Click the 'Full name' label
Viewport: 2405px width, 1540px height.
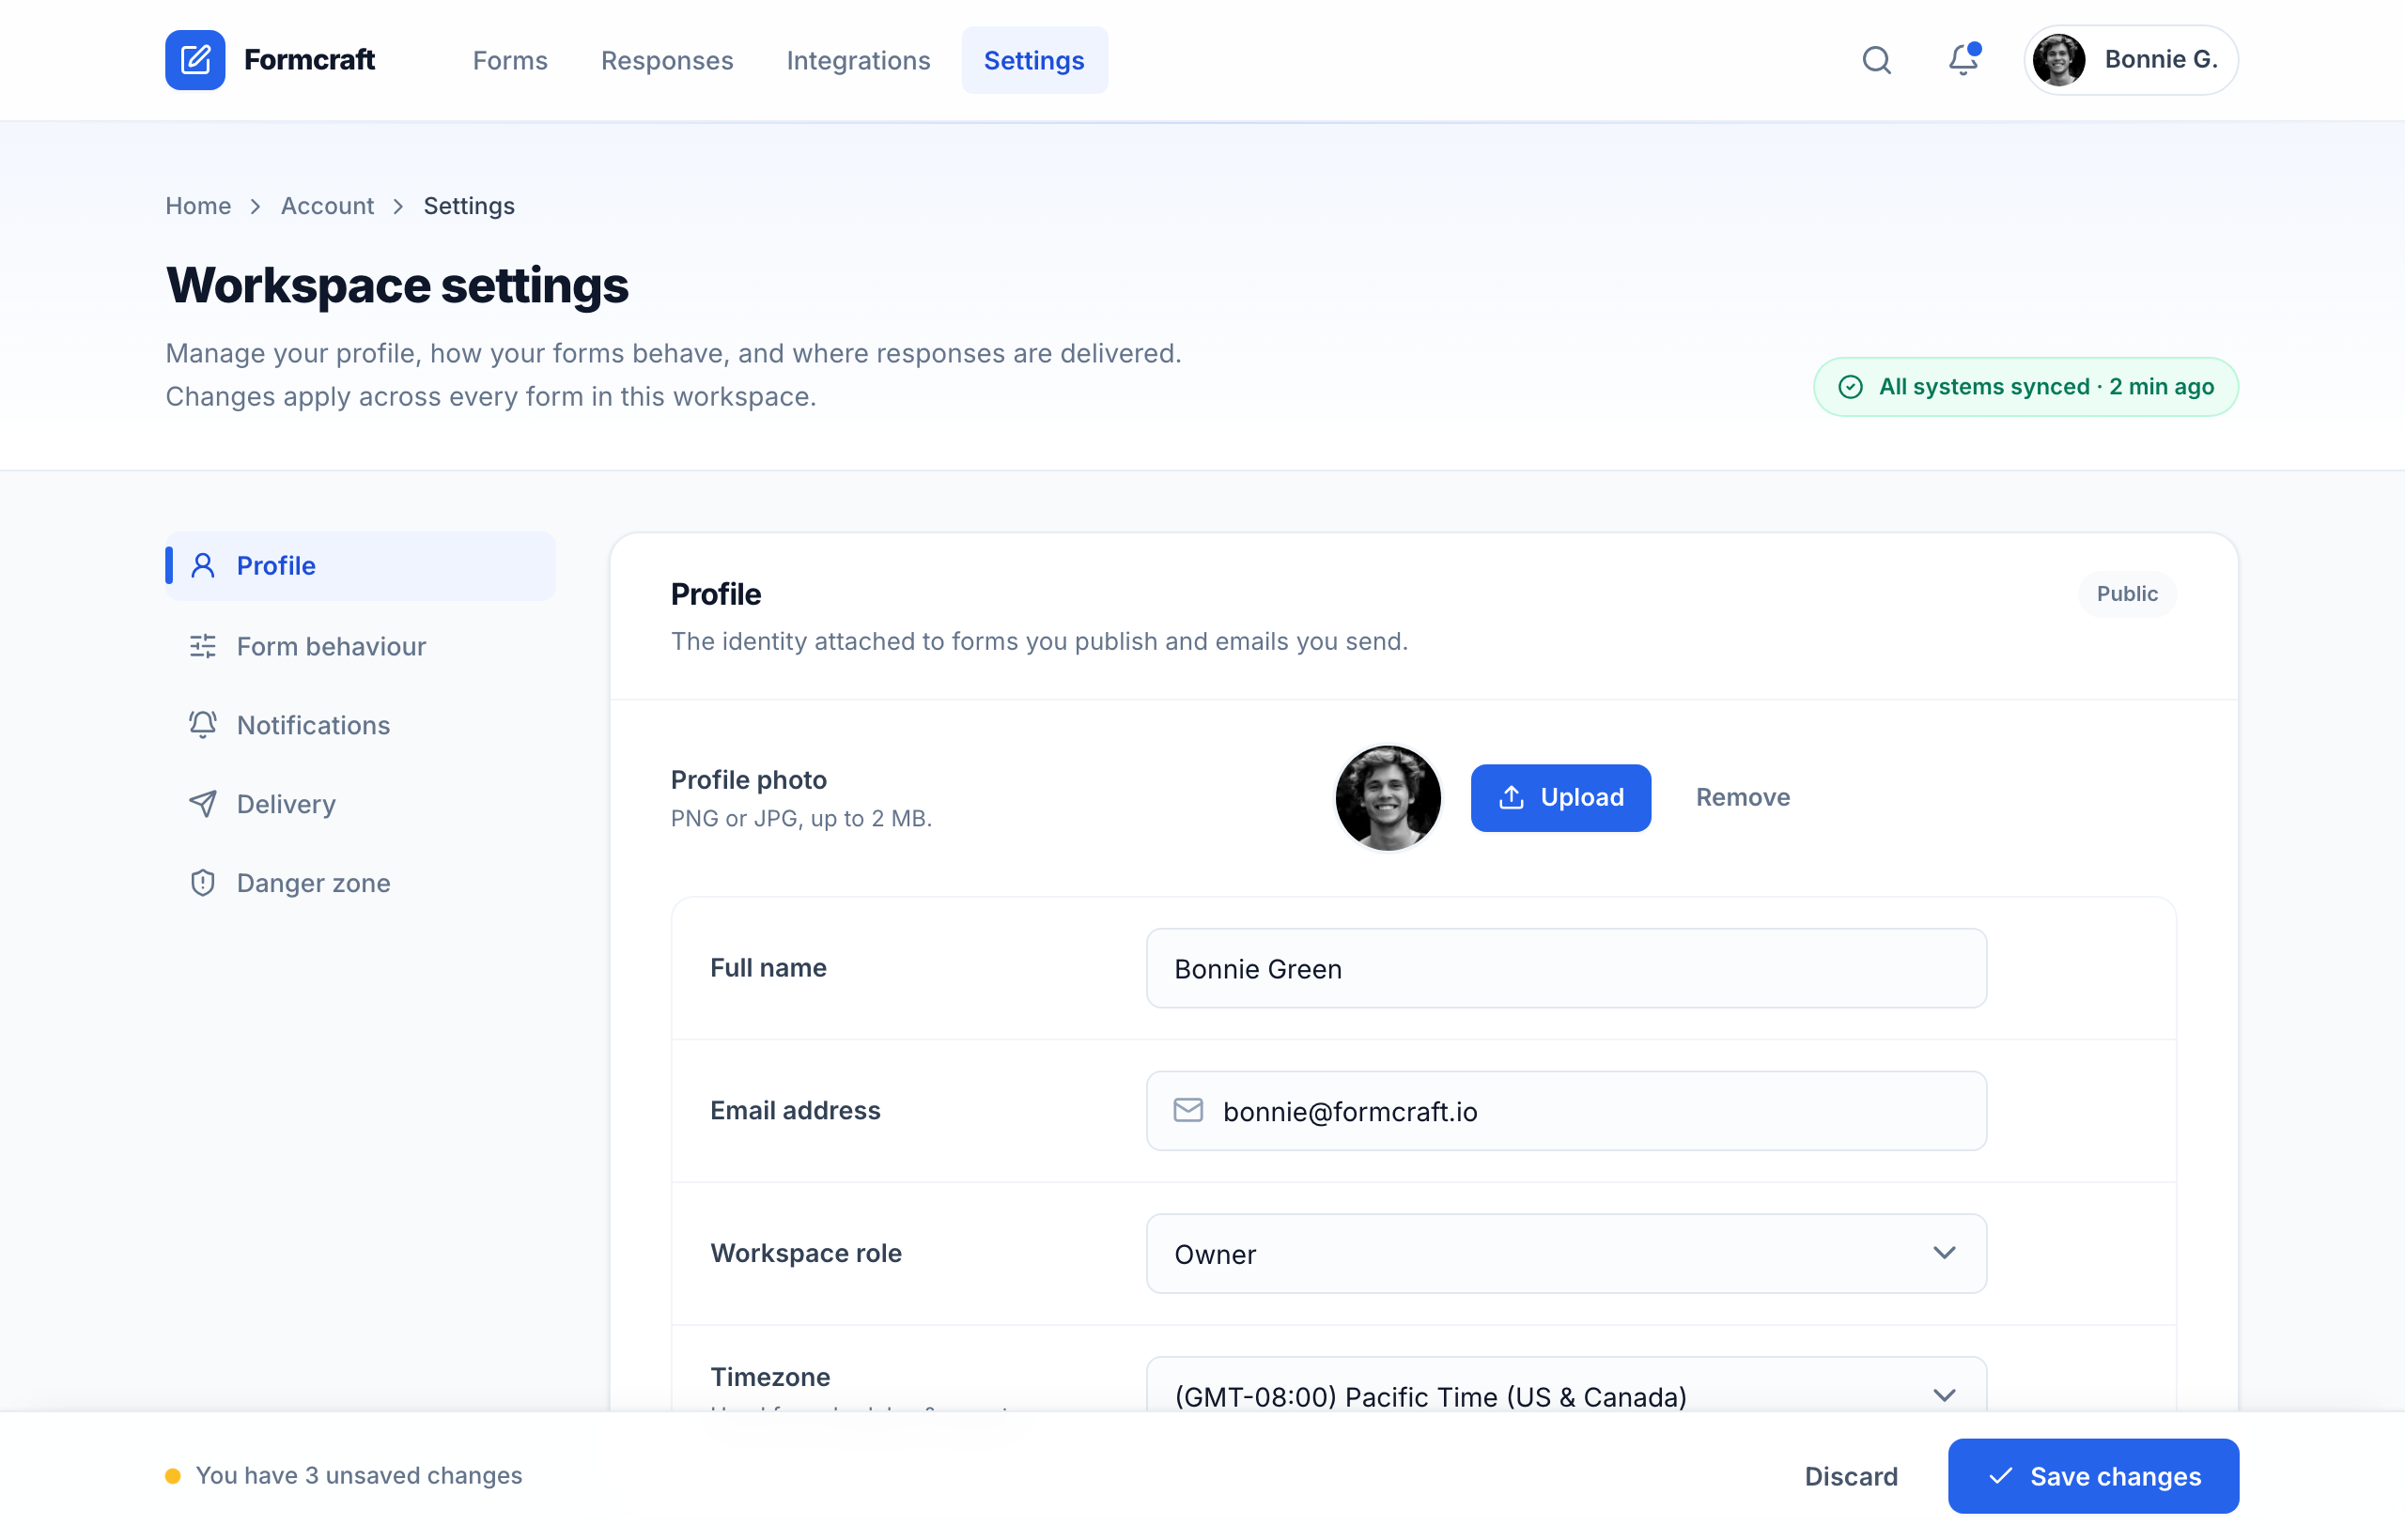pos(768,968)
